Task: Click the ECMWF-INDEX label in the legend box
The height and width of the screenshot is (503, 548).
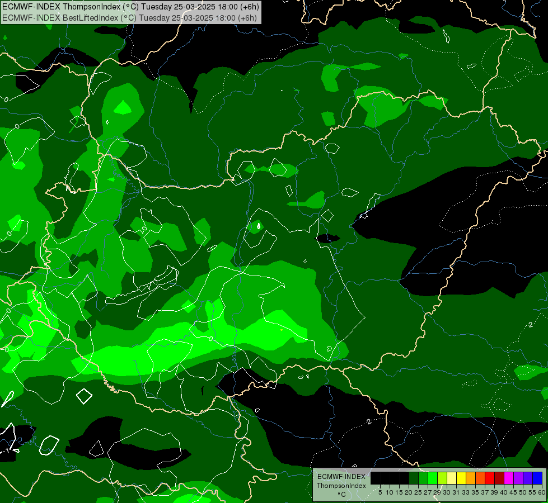Action: (341, 477)
